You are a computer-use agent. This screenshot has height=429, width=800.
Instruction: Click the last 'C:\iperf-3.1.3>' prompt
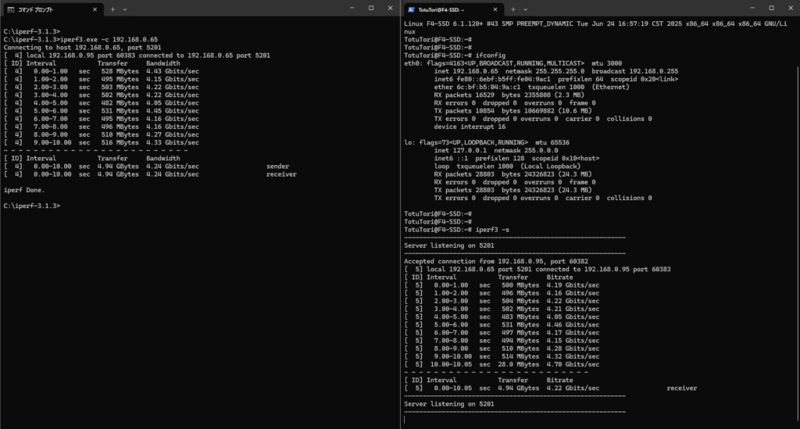(x=31, y=206)
